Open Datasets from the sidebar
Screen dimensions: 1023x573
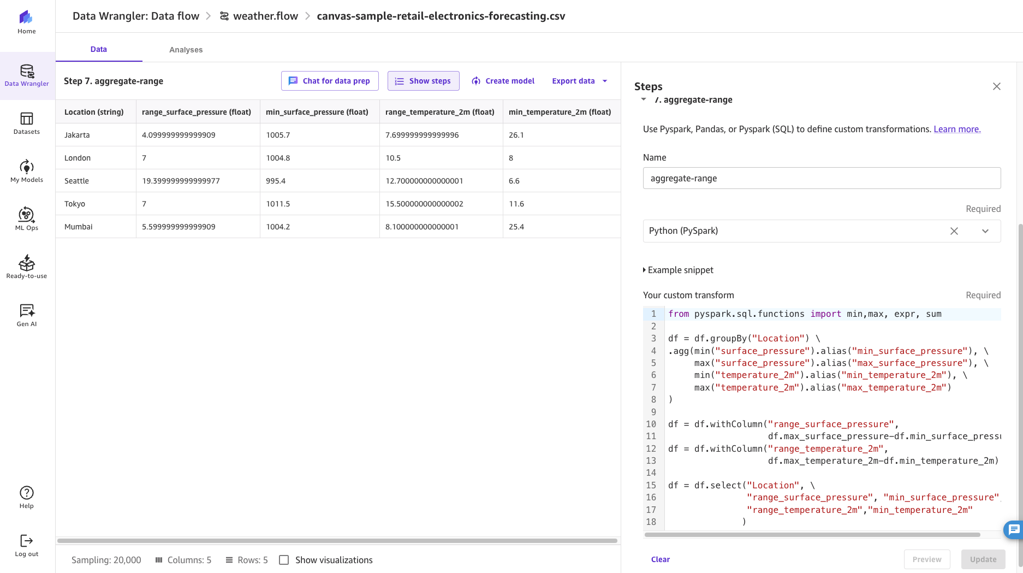pos(26,123)
